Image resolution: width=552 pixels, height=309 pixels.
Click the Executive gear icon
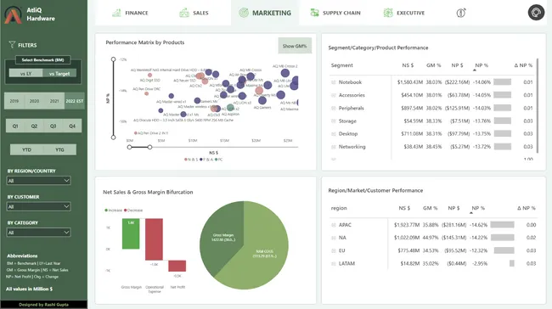[388, 13]
